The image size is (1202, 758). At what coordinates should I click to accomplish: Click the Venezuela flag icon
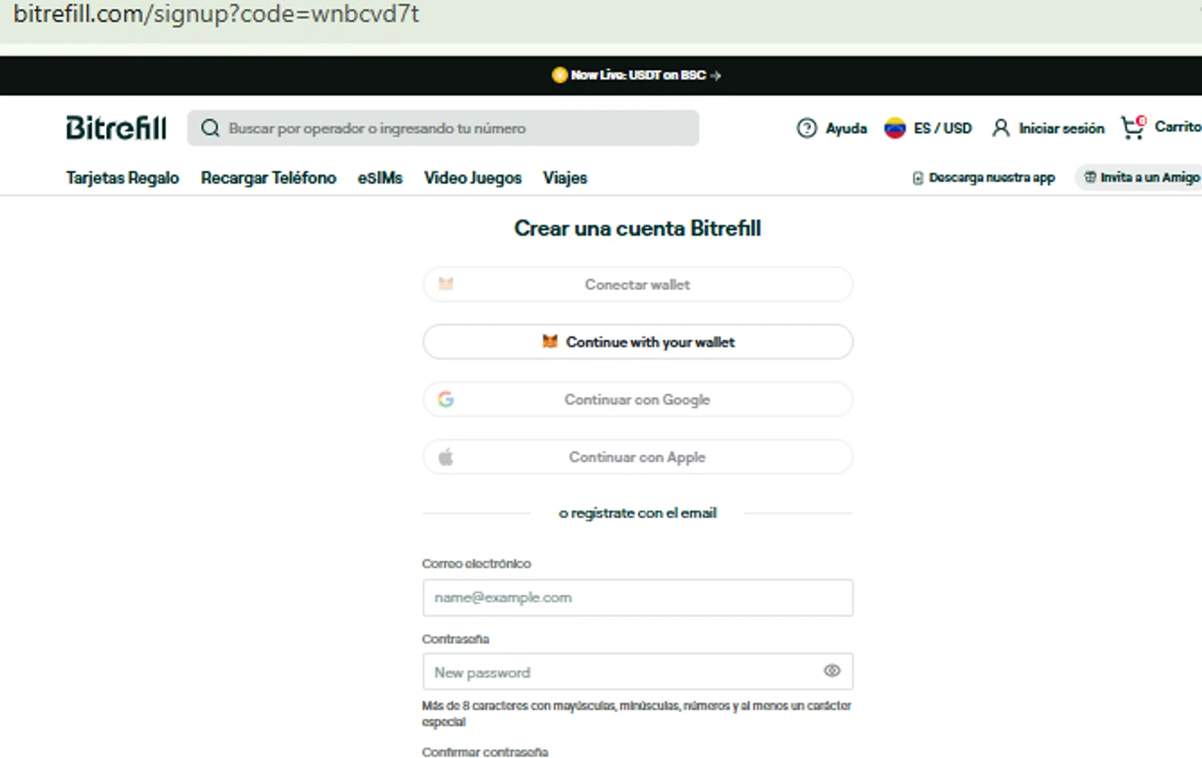click(894, 128)
